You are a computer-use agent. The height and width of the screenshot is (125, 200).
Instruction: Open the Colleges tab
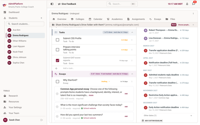click(x=77, y=19)
